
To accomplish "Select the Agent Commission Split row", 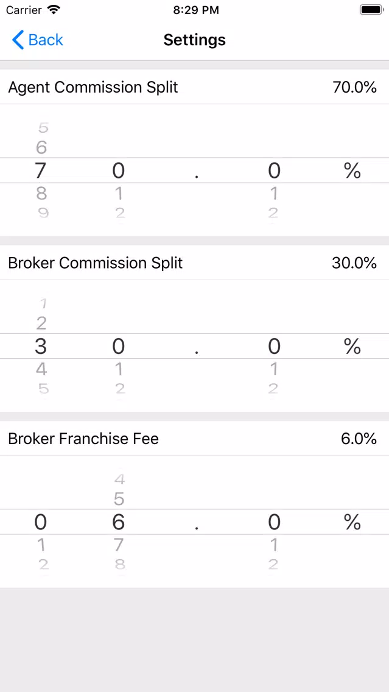I will click(195, 87).
